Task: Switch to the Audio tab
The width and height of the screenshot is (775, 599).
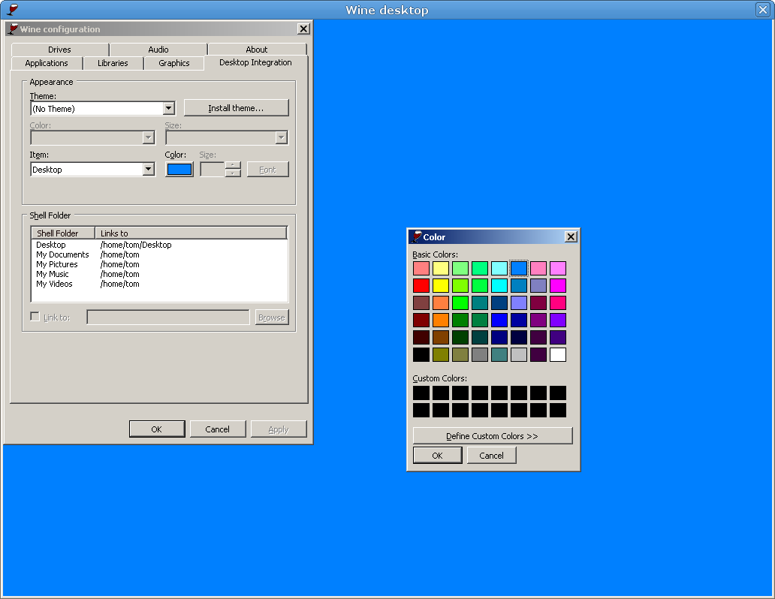Action: click(x=158, y=50)
